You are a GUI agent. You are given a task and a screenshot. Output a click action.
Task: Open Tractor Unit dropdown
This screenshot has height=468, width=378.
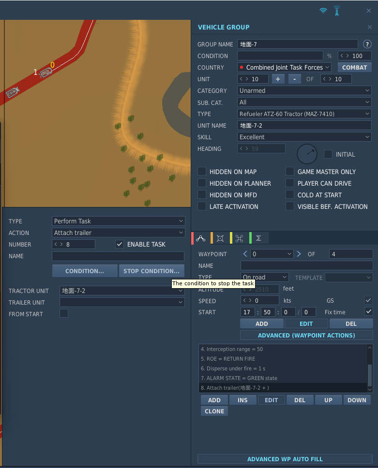pyautogui.click(x=122, y=291)
